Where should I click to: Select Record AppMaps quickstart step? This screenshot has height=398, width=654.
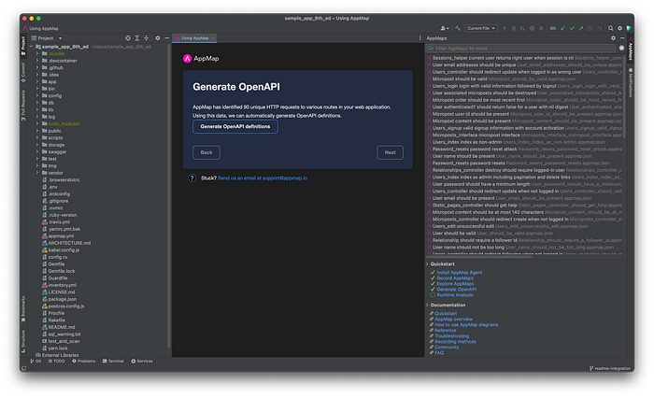pyautogui.click(x=455, y=278)
